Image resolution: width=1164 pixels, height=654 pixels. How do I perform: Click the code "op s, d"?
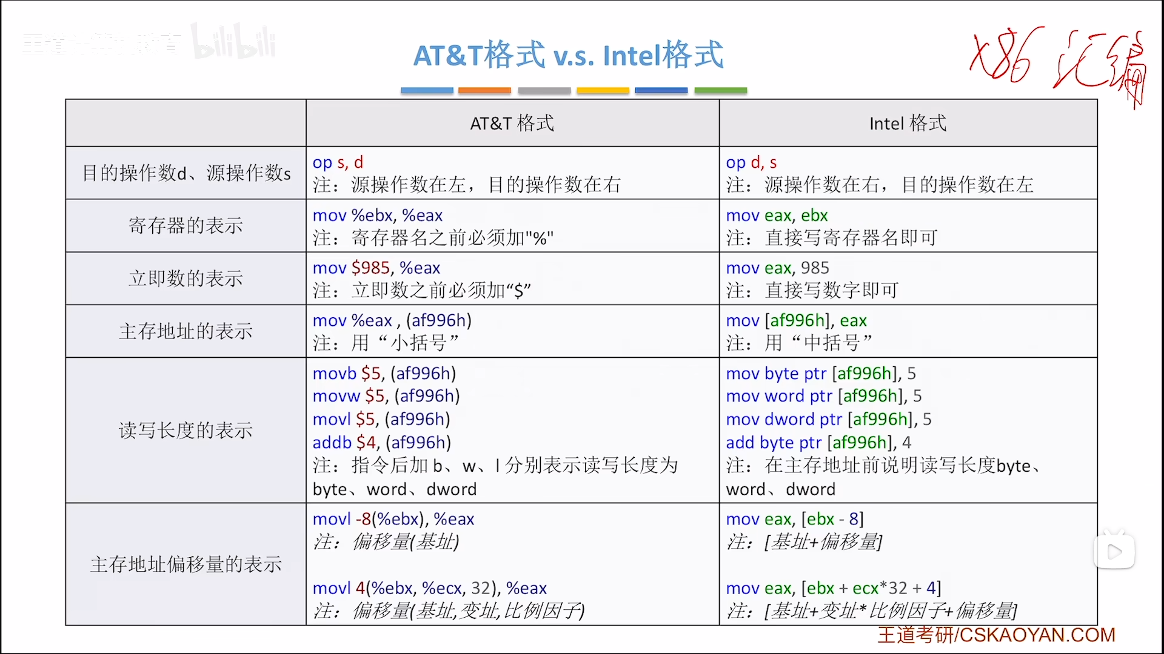tap(338, 162)
